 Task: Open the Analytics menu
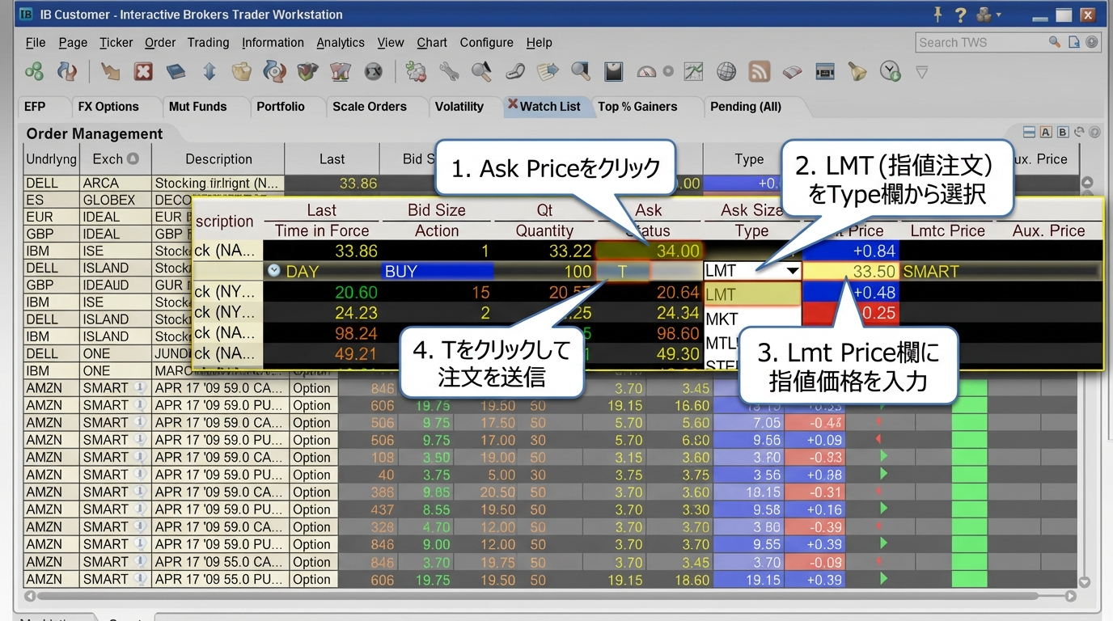coord(341,42)
